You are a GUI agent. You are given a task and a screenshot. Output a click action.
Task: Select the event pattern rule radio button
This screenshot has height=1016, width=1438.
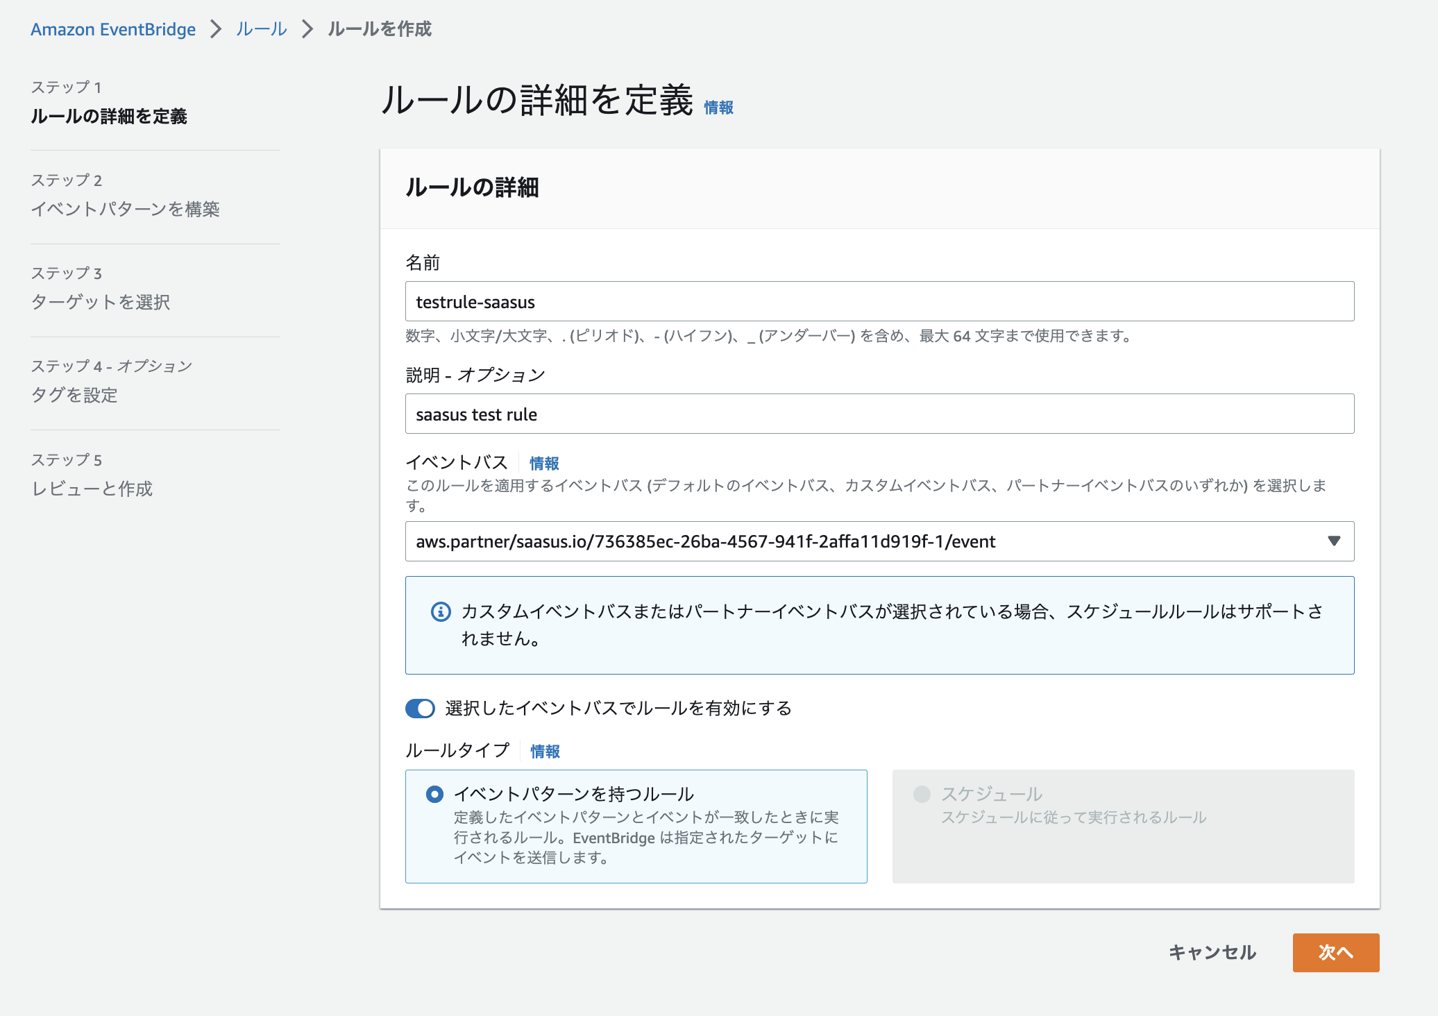[435, 794]
